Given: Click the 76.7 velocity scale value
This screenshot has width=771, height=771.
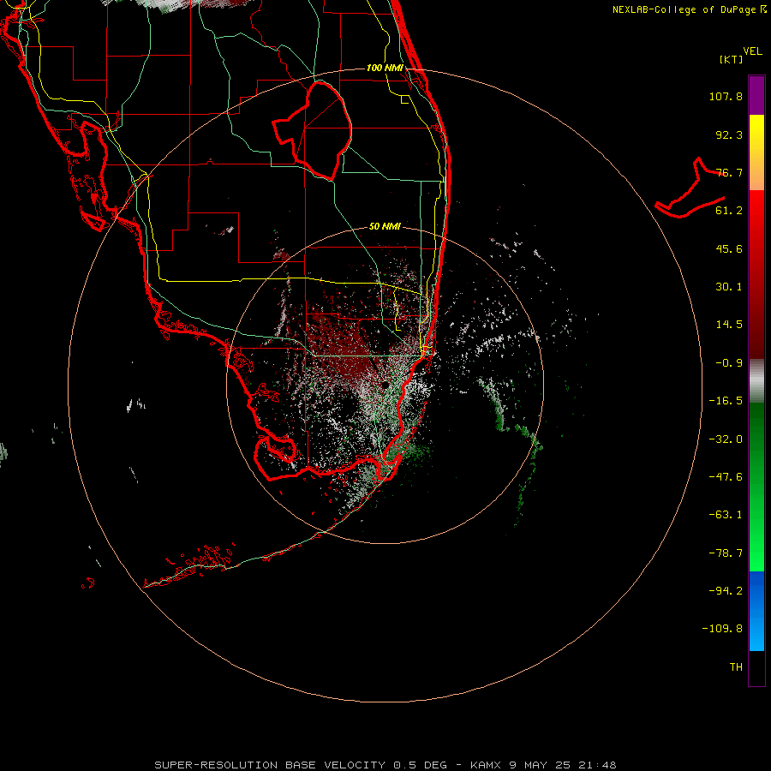Looking at the screenshot, I should (x=729, y=172).
